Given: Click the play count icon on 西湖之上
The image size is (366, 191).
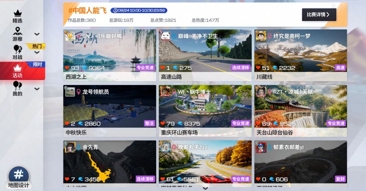Looking at the screenshot, I should coord(85,68).
